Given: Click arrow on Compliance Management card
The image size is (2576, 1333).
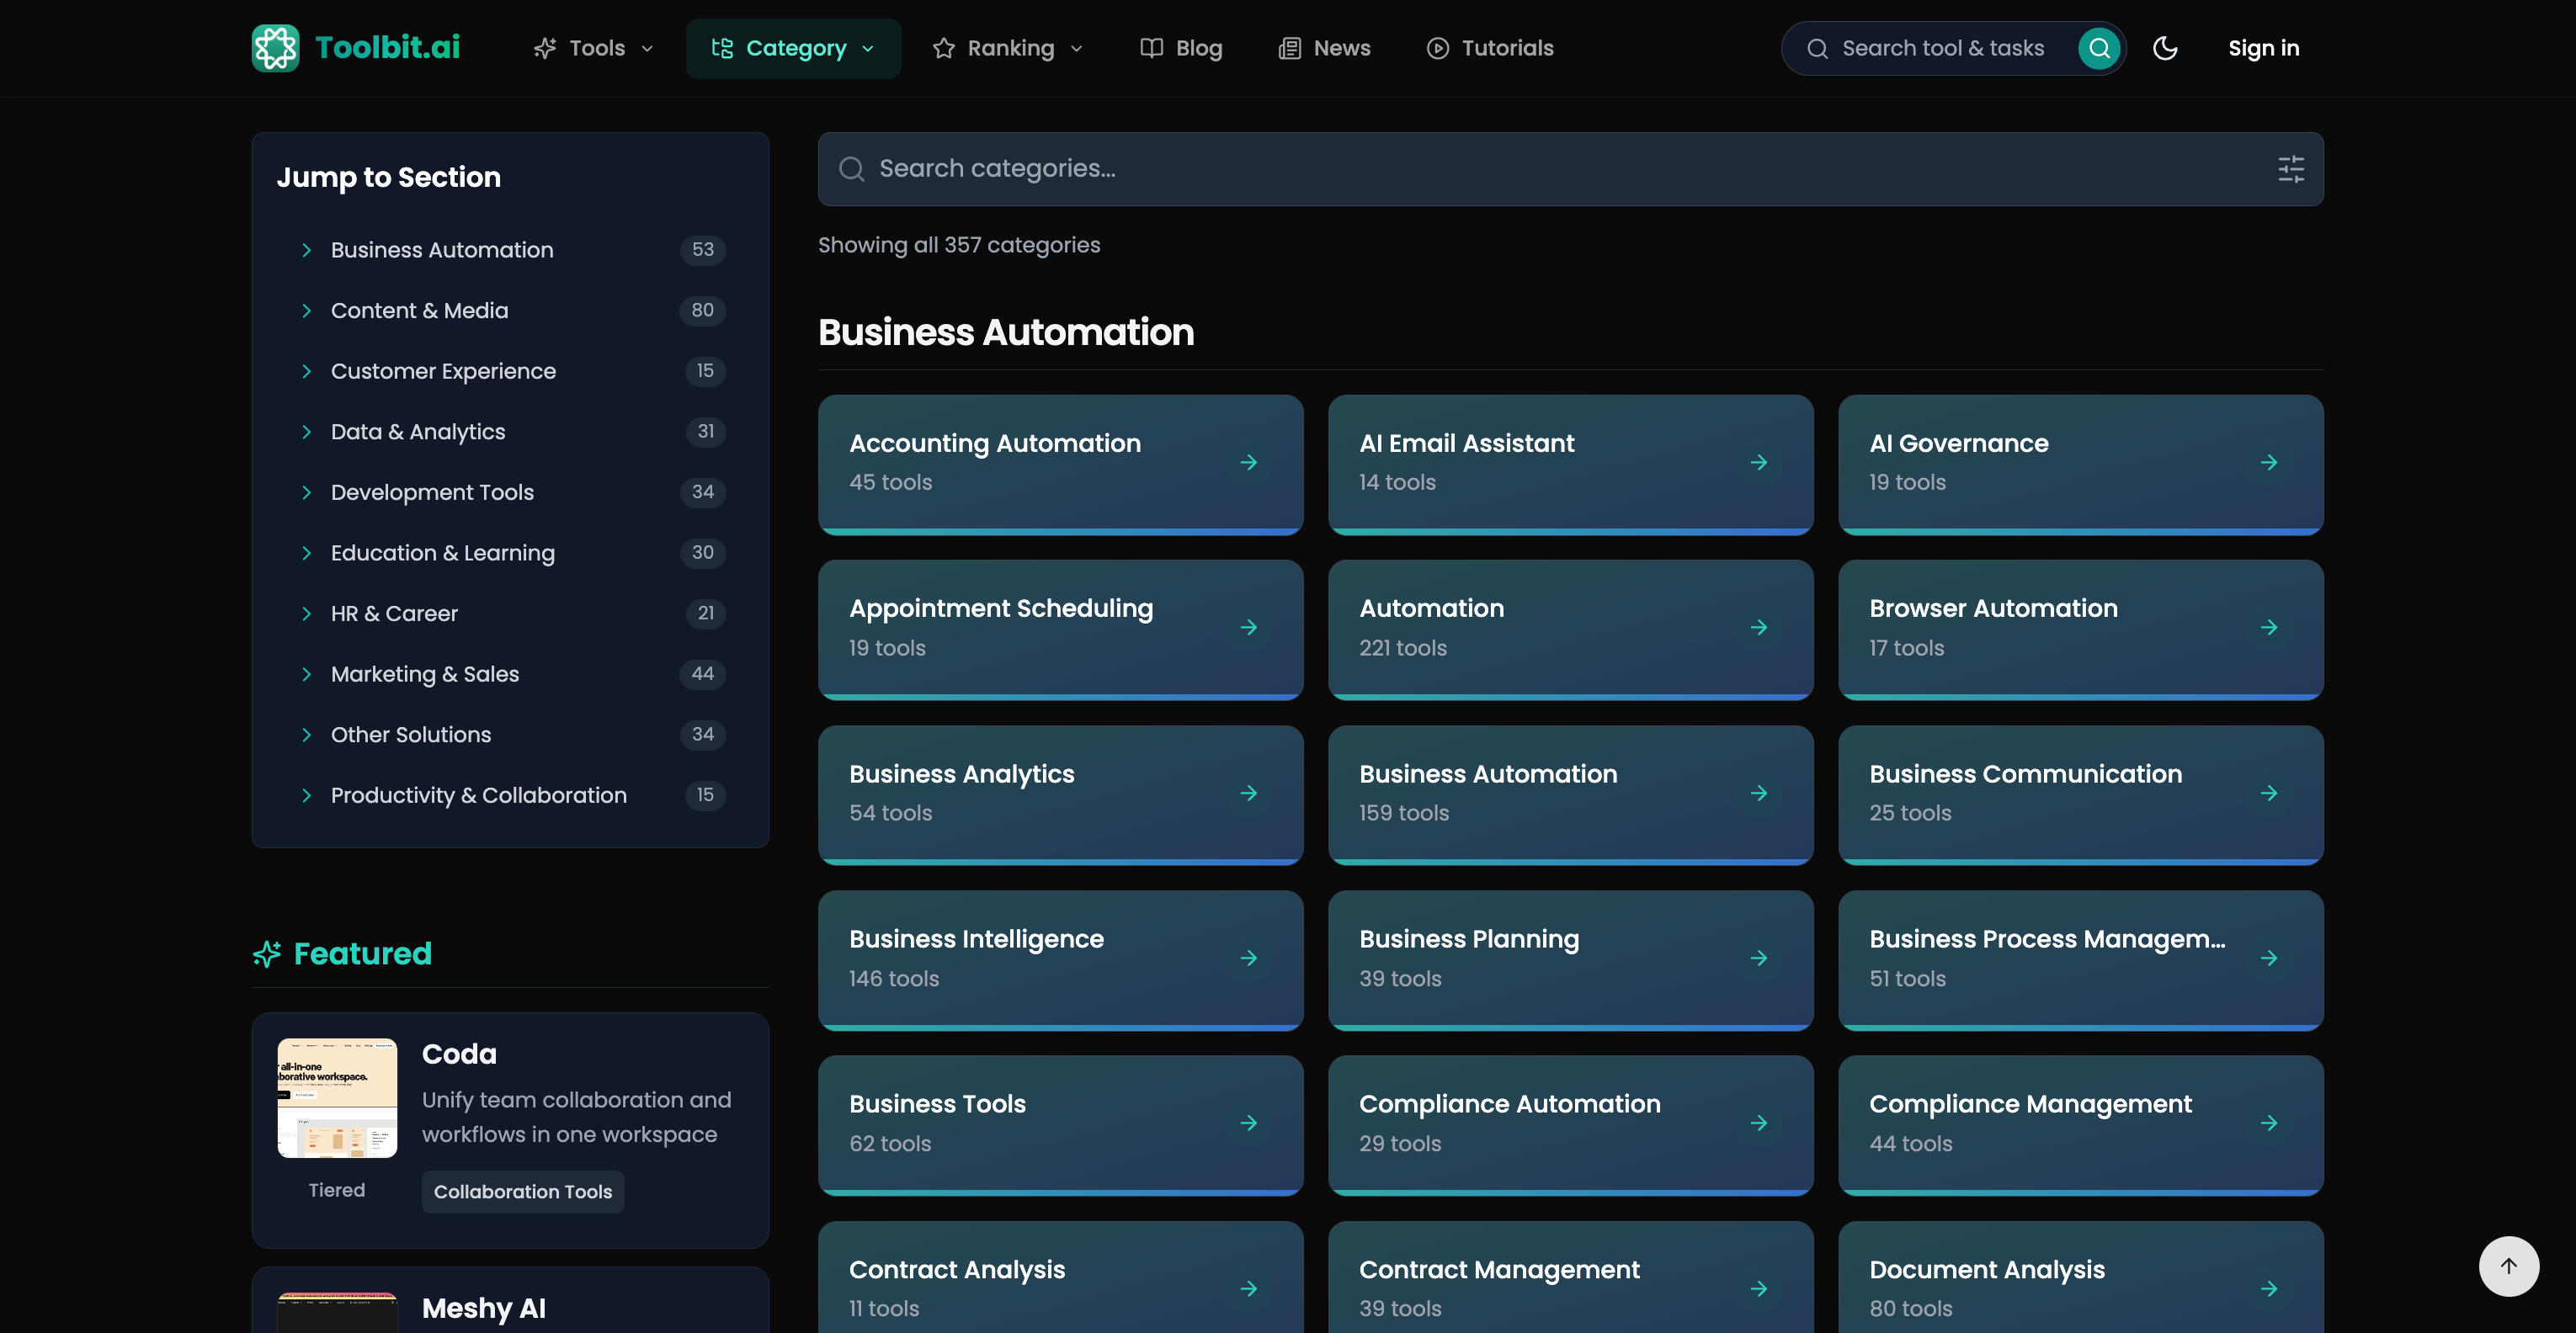Looking at the screenshot, I should [x=2269, y=1124].
